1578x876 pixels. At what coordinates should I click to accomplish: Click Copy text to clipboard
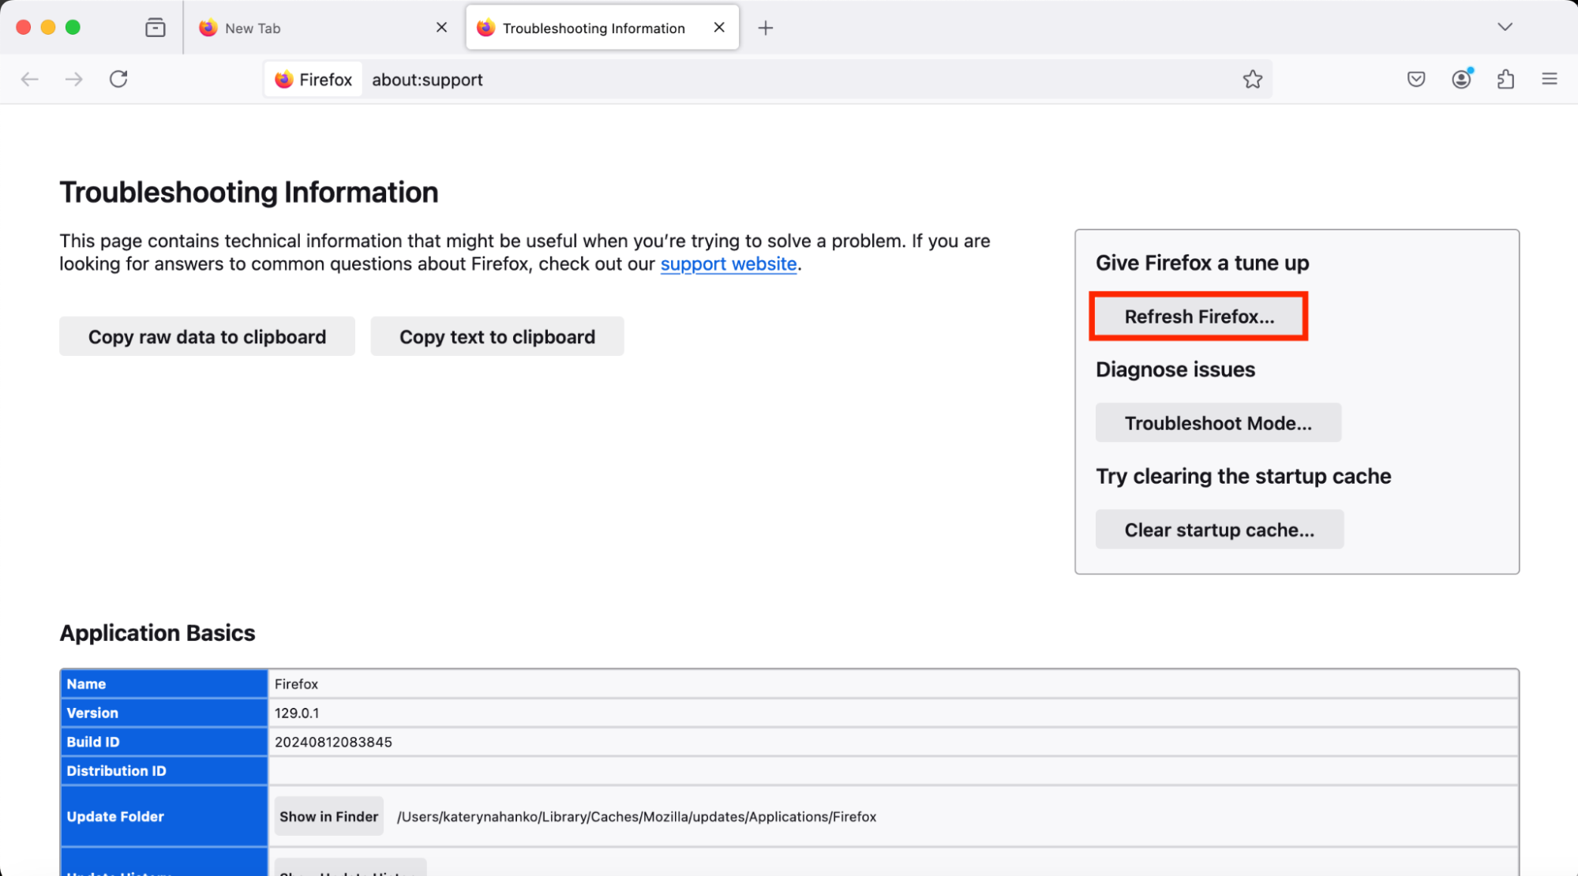pos(497,337)
